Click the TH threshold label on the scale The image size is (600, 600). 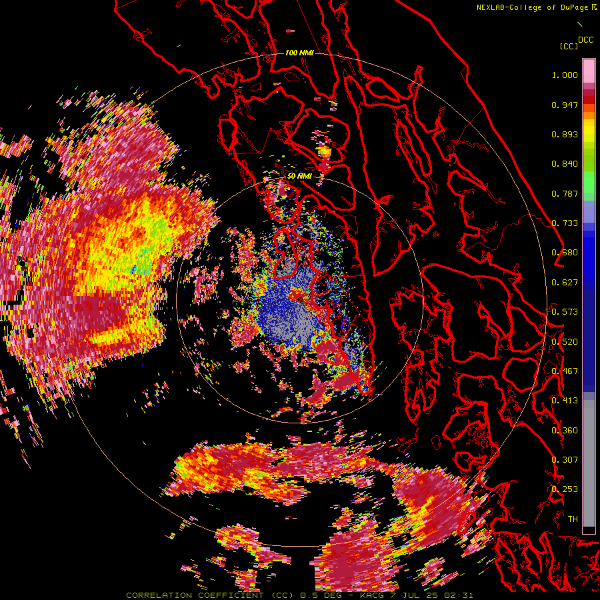tap(573, 519)
